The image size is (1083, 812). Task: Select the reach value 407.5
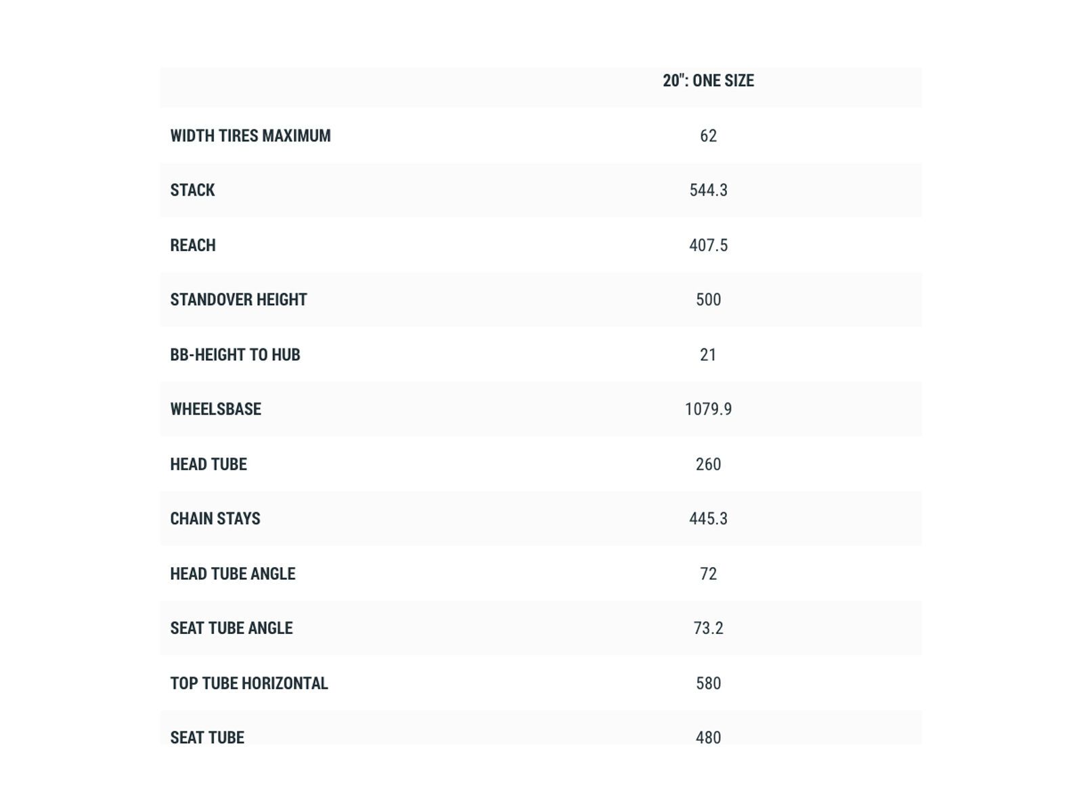[708, 245]
